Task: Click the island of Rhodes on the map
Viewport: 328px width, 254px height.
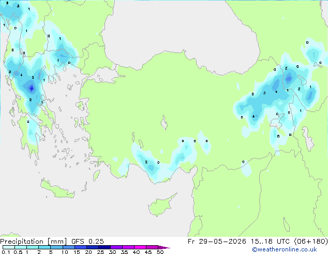Action: (x=96, y=175)
